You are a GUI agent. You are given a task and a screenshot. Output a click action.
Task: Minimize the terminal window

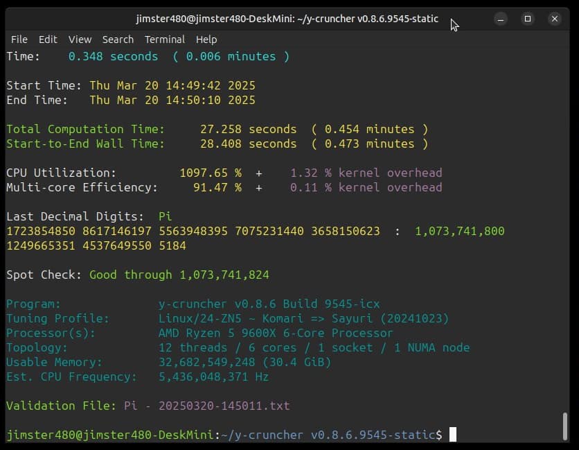(x=501, y=19)
